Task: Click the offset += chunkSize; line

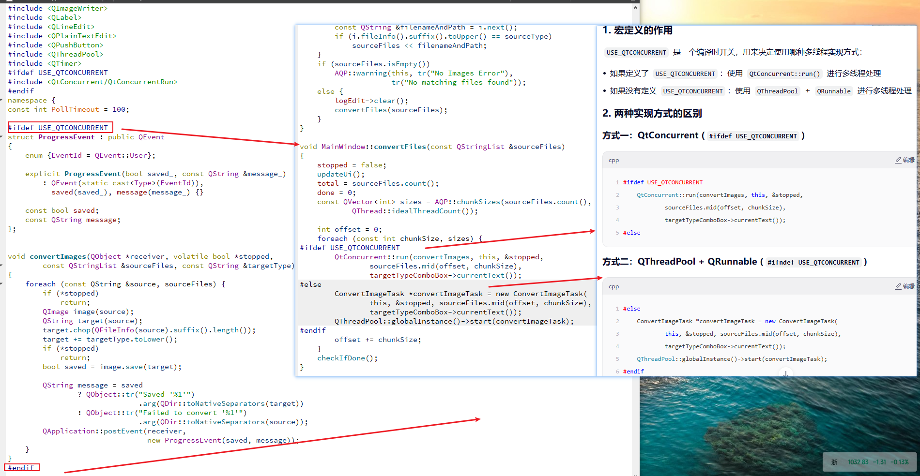Action: [x=378, y=340]
